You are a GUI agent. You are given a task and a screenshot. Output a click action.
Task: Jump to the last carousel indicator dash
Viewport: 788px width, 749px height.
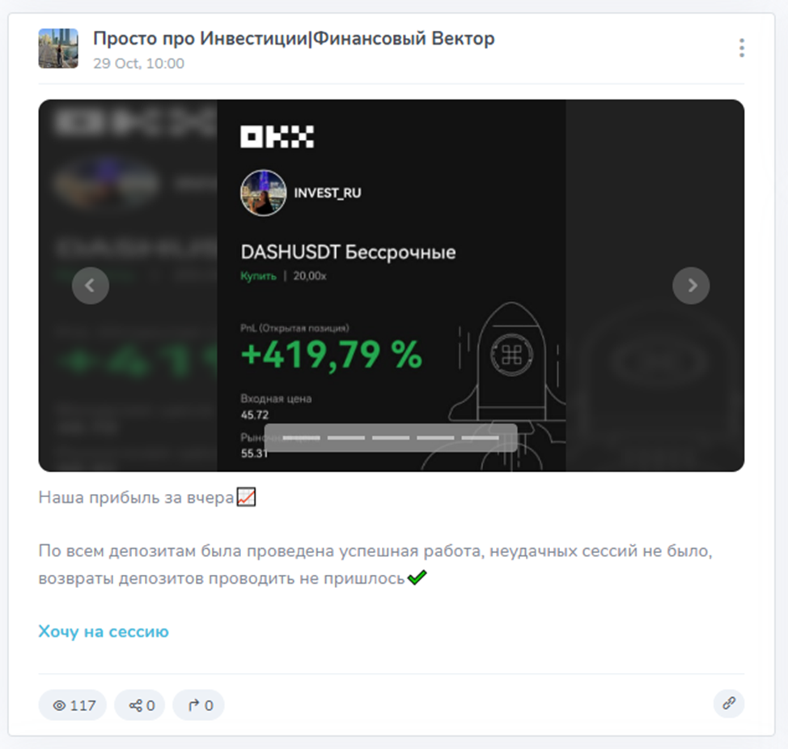coord(480,437)
